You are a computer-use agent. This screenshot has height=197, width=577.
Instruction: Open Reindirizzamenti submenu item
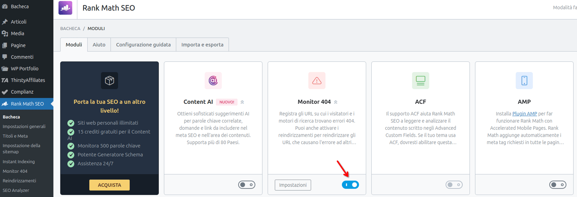tap(19, 181)
